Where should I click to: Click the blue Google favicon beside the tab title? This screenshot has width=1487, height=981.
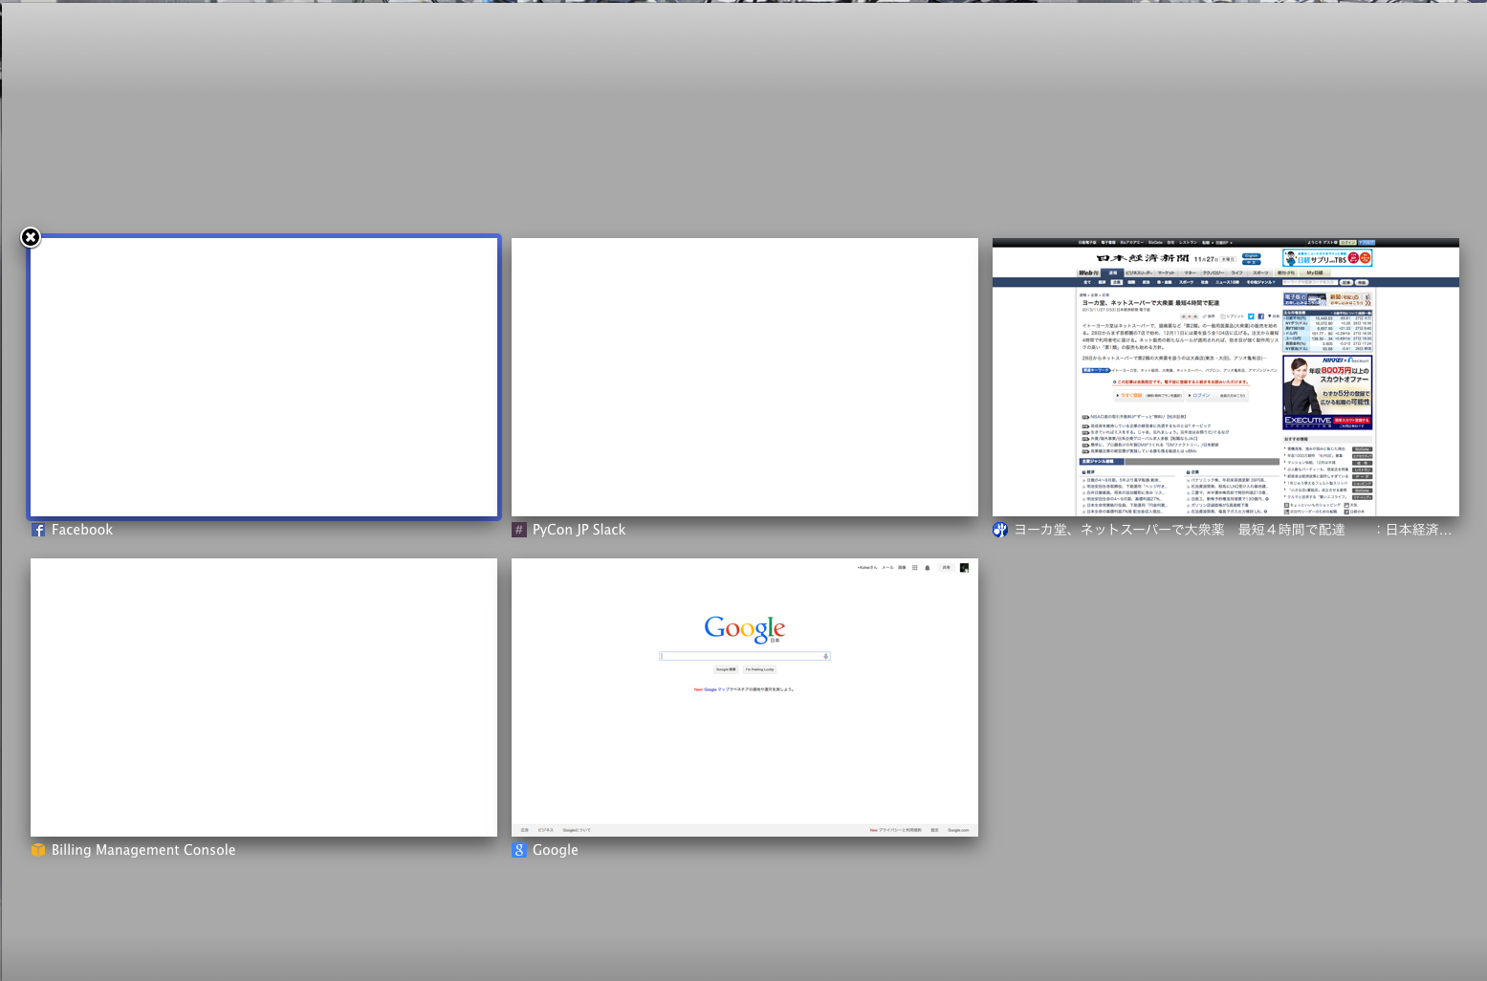pos(519,850)
